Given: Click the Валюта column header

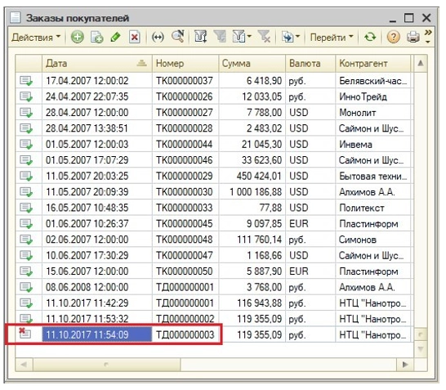Looking at the screenshot, I should coord(310,63).
